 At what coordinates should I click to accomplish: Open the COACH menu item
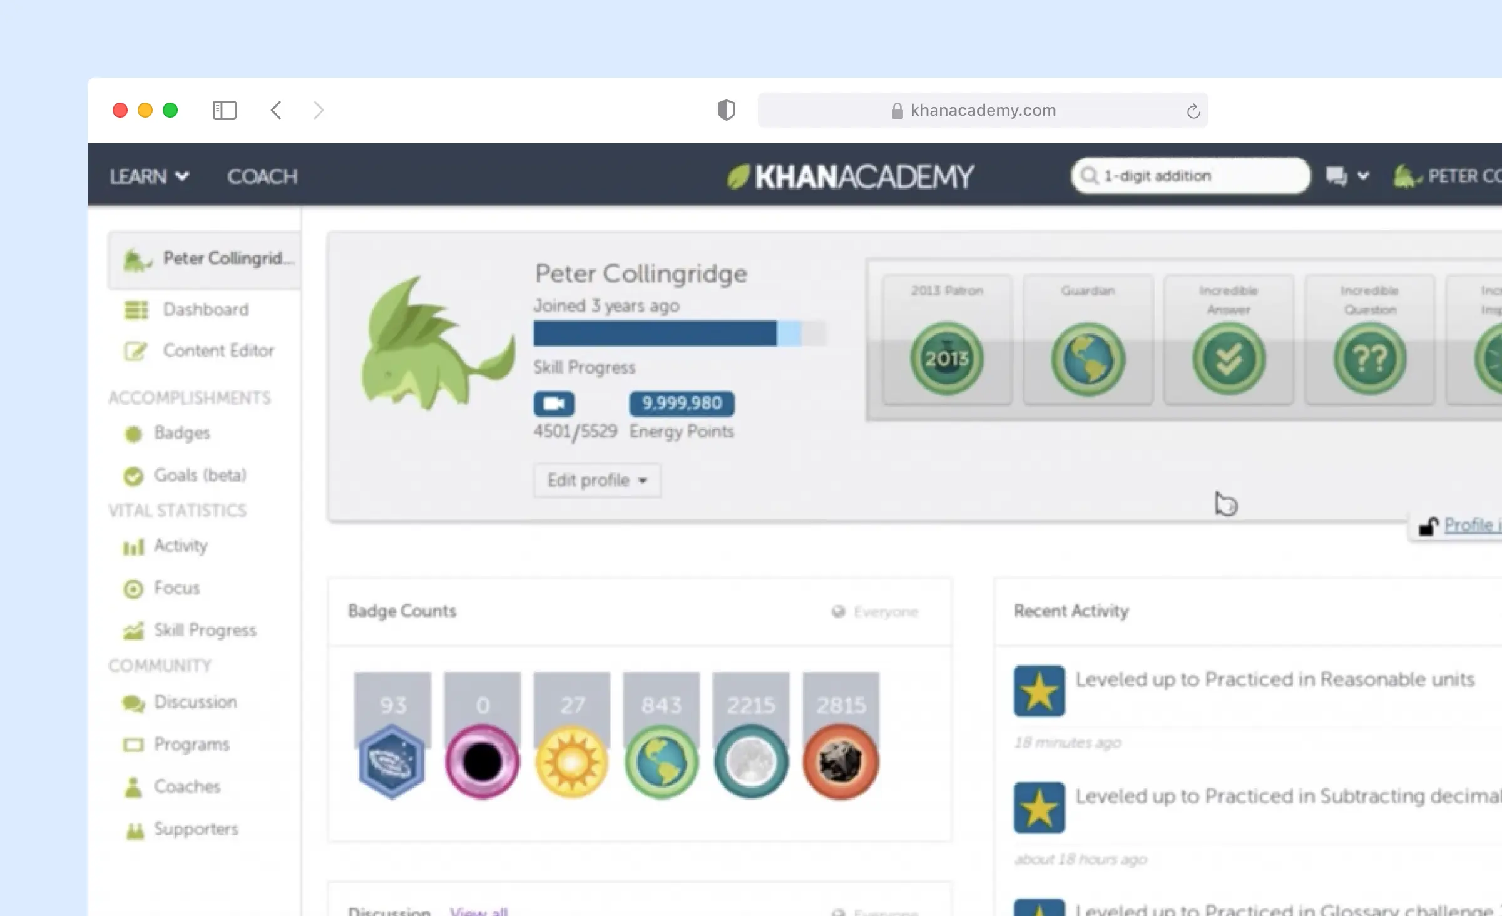[x=262, y=176]
